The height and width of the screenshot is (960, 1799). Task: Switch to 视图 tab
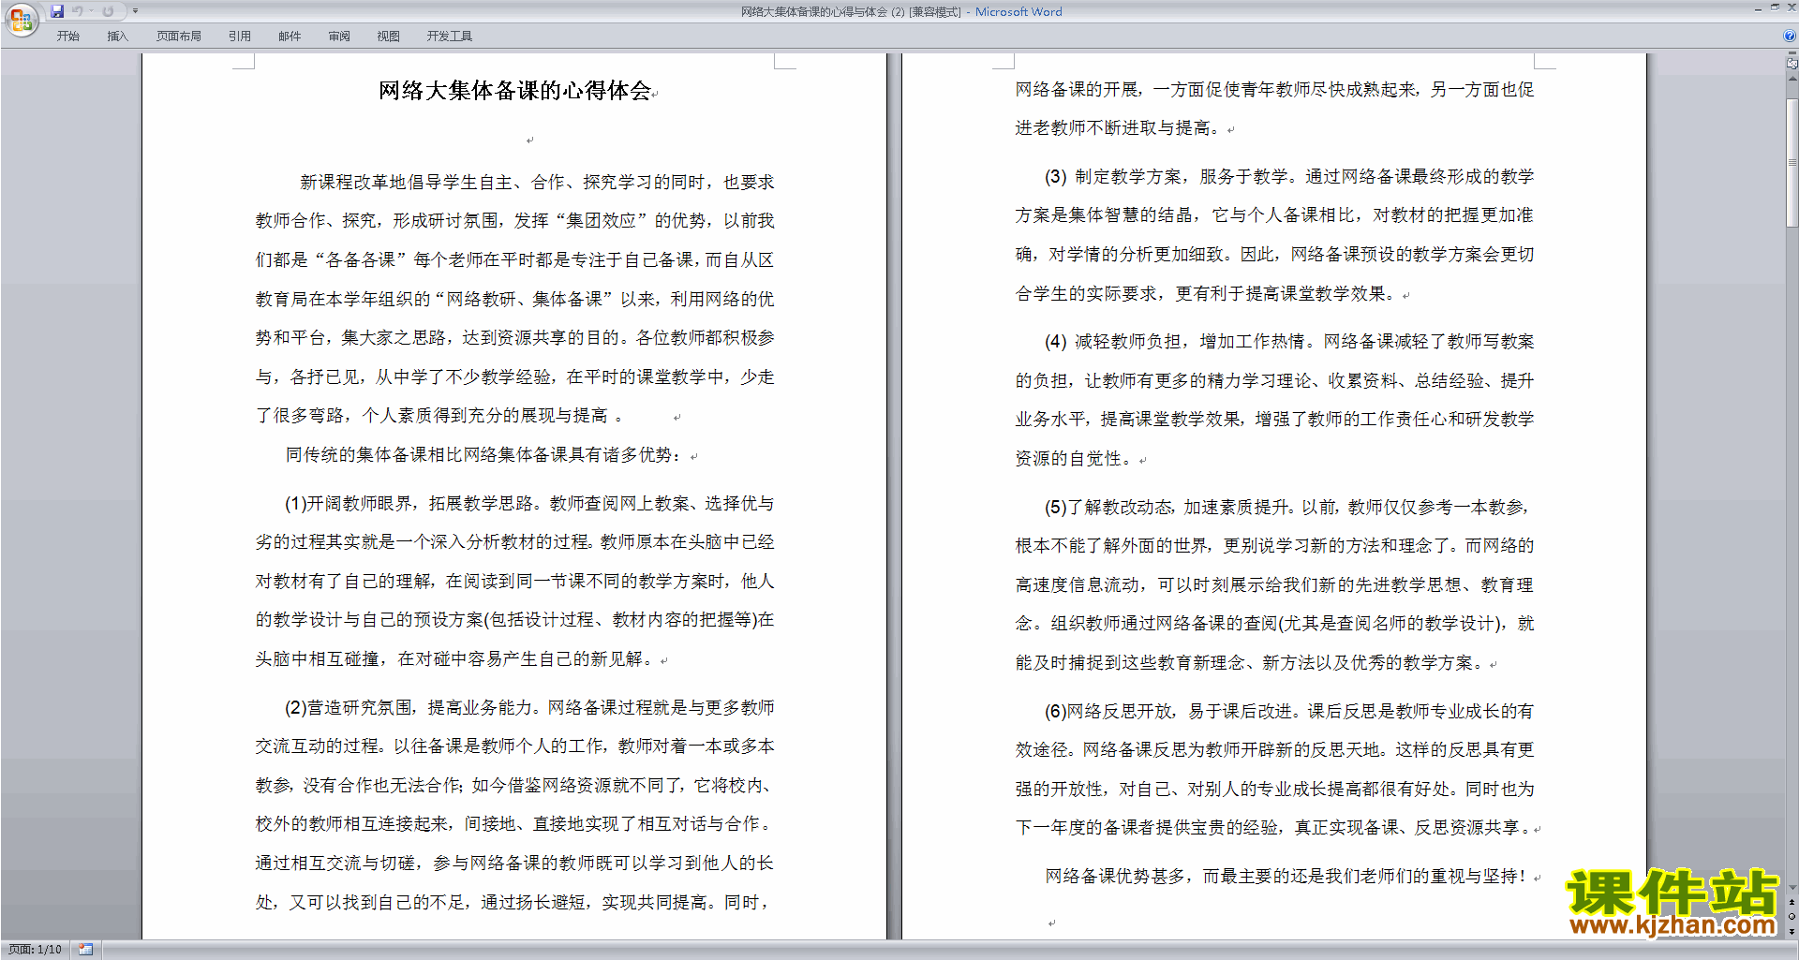point(389,36)
